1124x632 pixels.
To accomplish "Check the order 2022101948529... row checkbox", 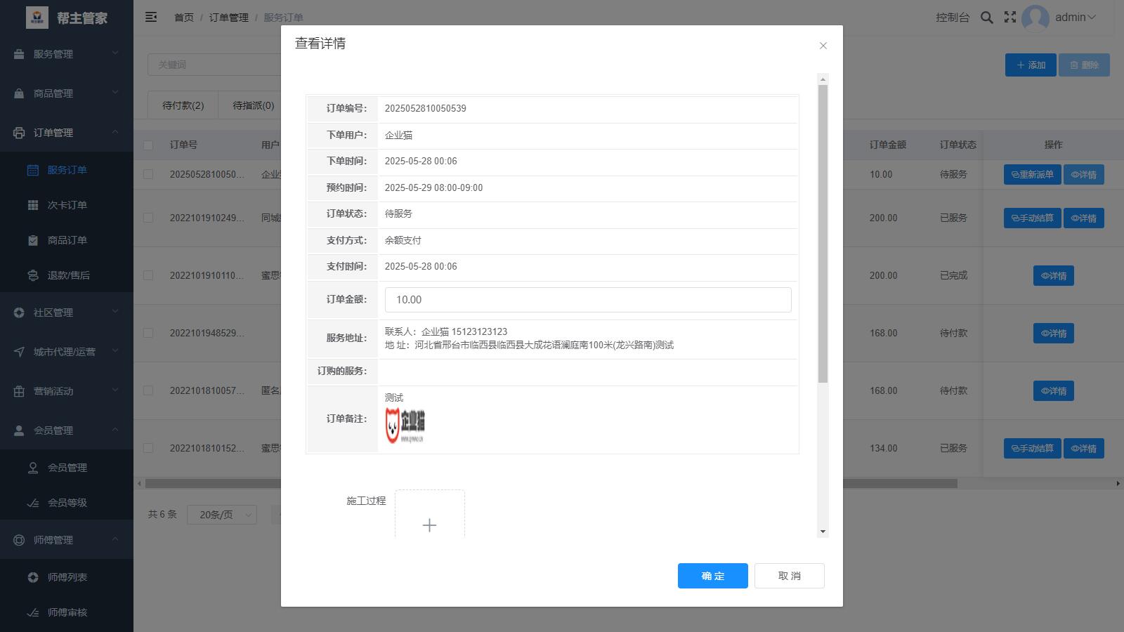I will [148, 333].
